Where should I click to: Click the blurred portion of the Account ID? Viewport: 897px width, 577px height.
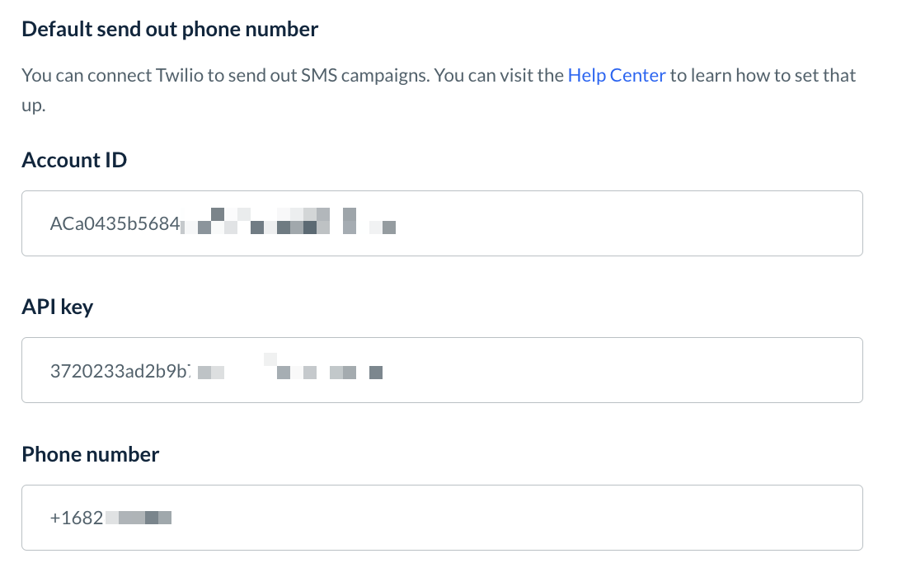click(x=289, y=223)
